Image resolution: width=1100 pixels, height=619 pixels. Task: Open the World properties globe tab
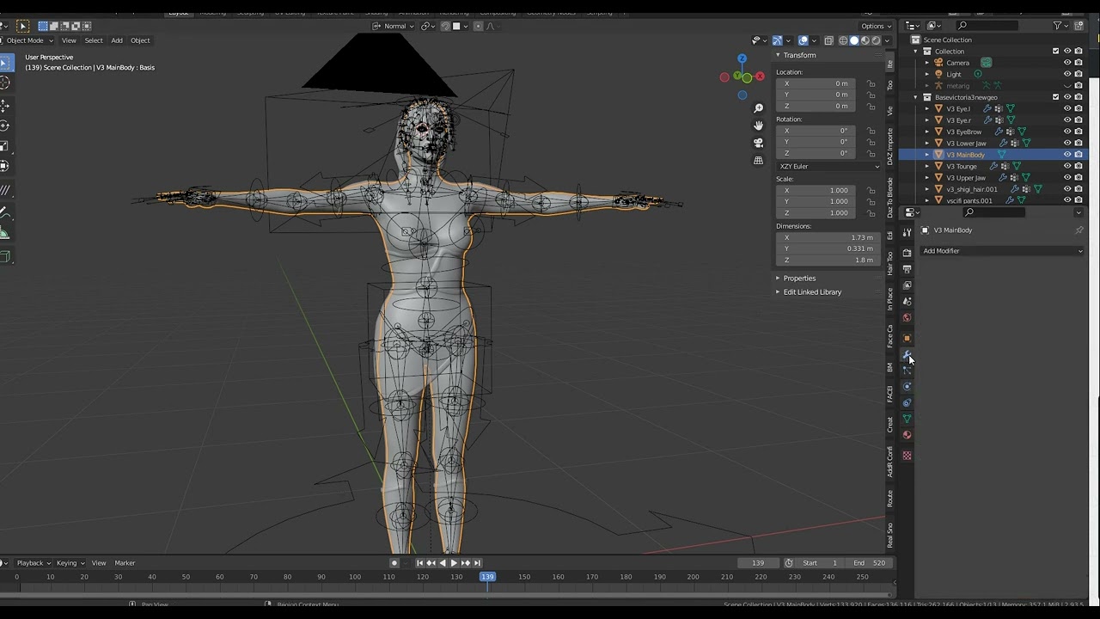point(907,317)
